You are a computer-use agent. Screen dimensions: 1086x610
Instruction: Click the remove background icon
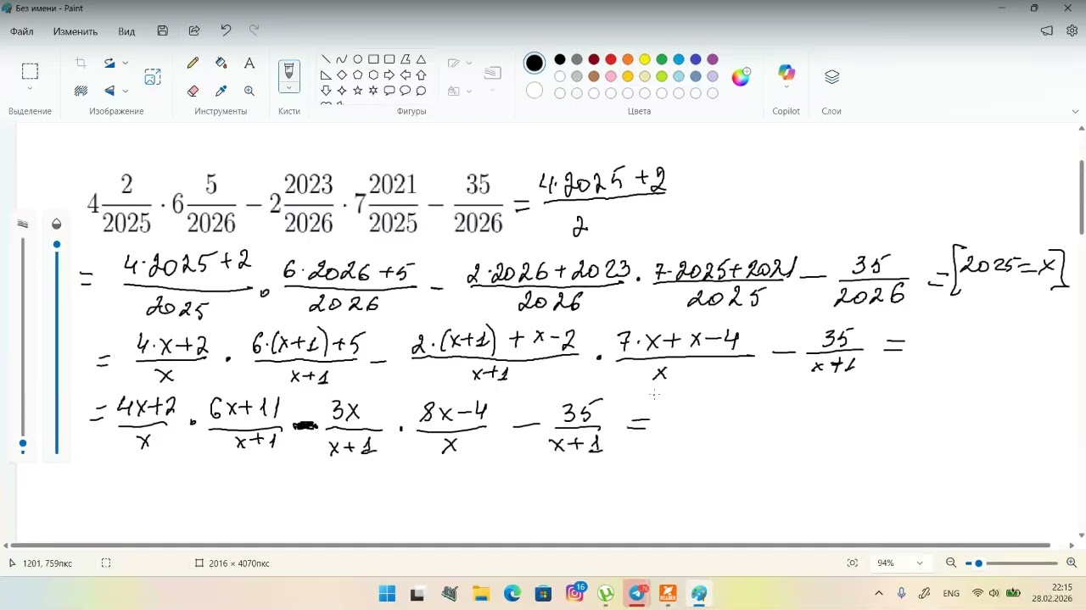click(81, 91)
